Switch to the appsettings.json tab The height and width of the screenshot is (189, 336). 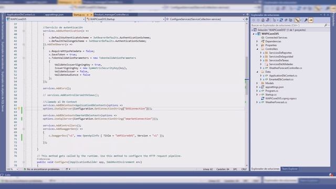[x=54, y=15]
